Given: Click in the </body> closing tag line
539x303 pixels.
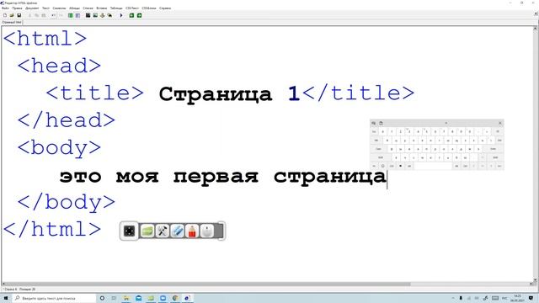Looking at the screenshot, I should pyautogui.click(x=67, y=203).
